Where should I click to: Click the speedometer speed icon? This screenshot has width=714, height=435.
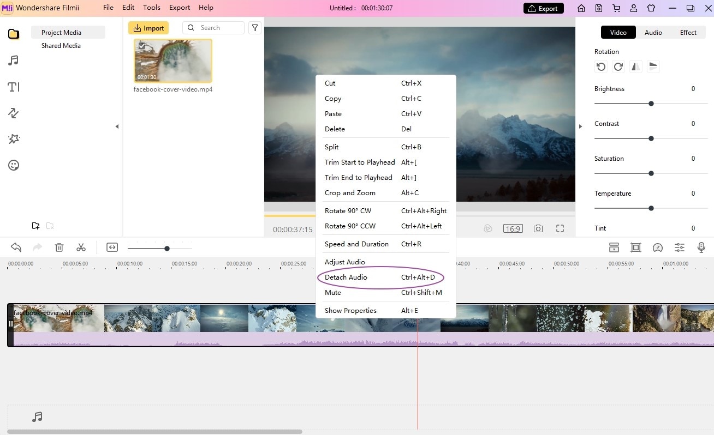click(x=658, y=248)
